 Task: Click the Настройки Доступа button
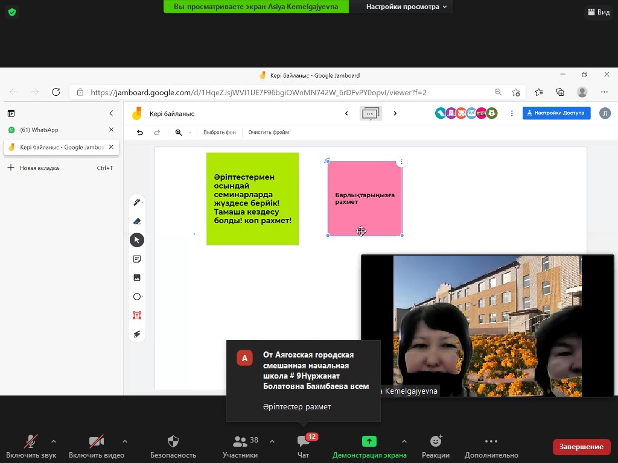pyautogui.click(x=556, y=113)
